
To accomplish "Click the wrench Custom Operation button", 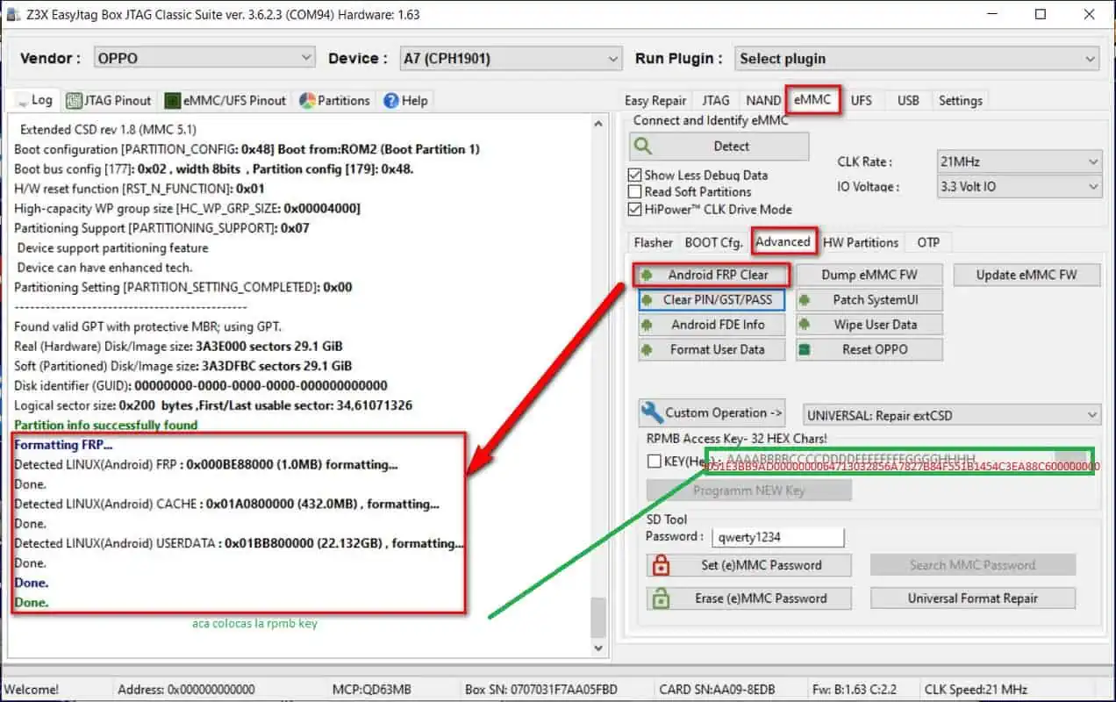I will point(712,413).
